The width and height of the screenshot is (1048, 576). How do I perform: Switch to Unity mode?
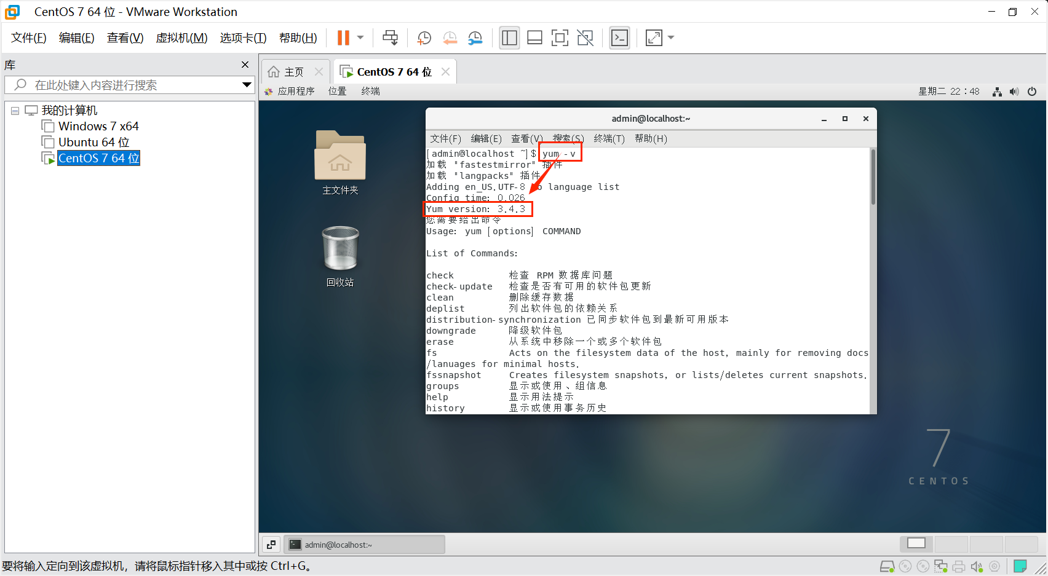(x=586, y=38)
